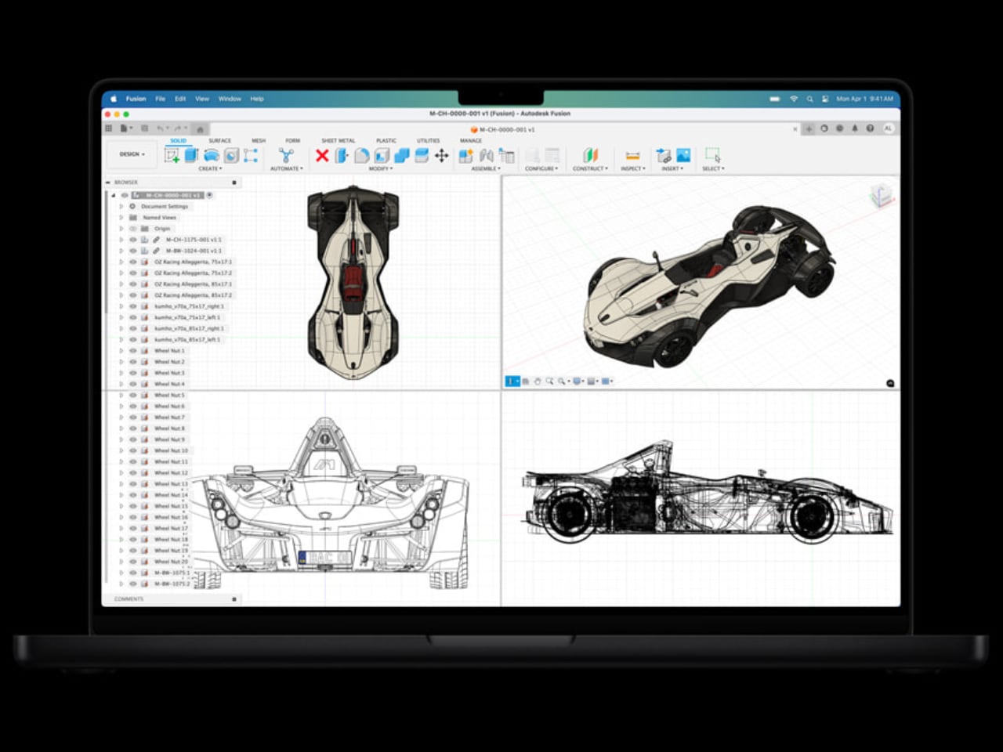Click the Wi-Fi status icon
Screen dimensions: 1003x752
793,99
